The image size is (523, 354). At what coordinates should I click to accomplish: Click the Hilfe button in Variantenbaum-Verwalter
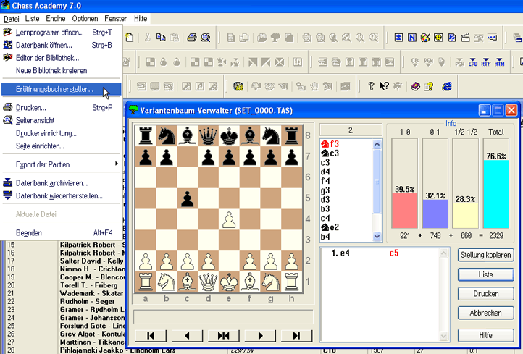point(485,335)
